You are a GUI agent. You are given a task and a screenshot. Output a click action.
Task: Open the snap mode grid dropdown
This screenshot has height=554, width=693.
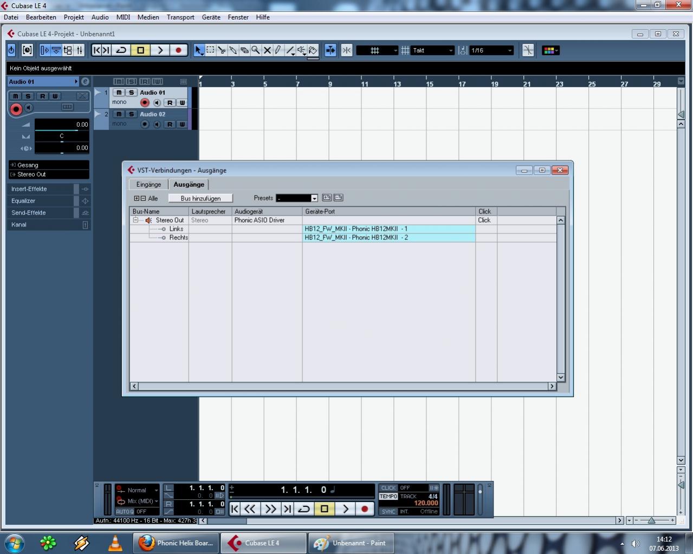tap(377, 50)
